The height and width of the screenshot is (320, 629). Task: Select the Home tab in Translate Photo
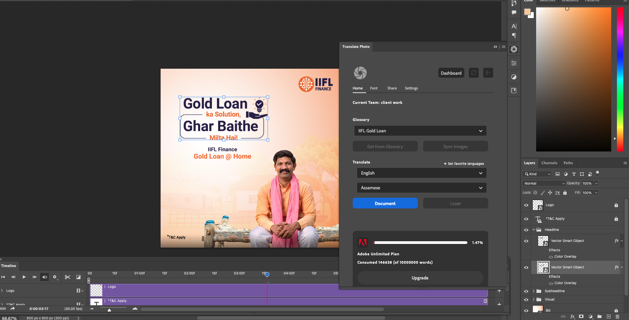357,88
